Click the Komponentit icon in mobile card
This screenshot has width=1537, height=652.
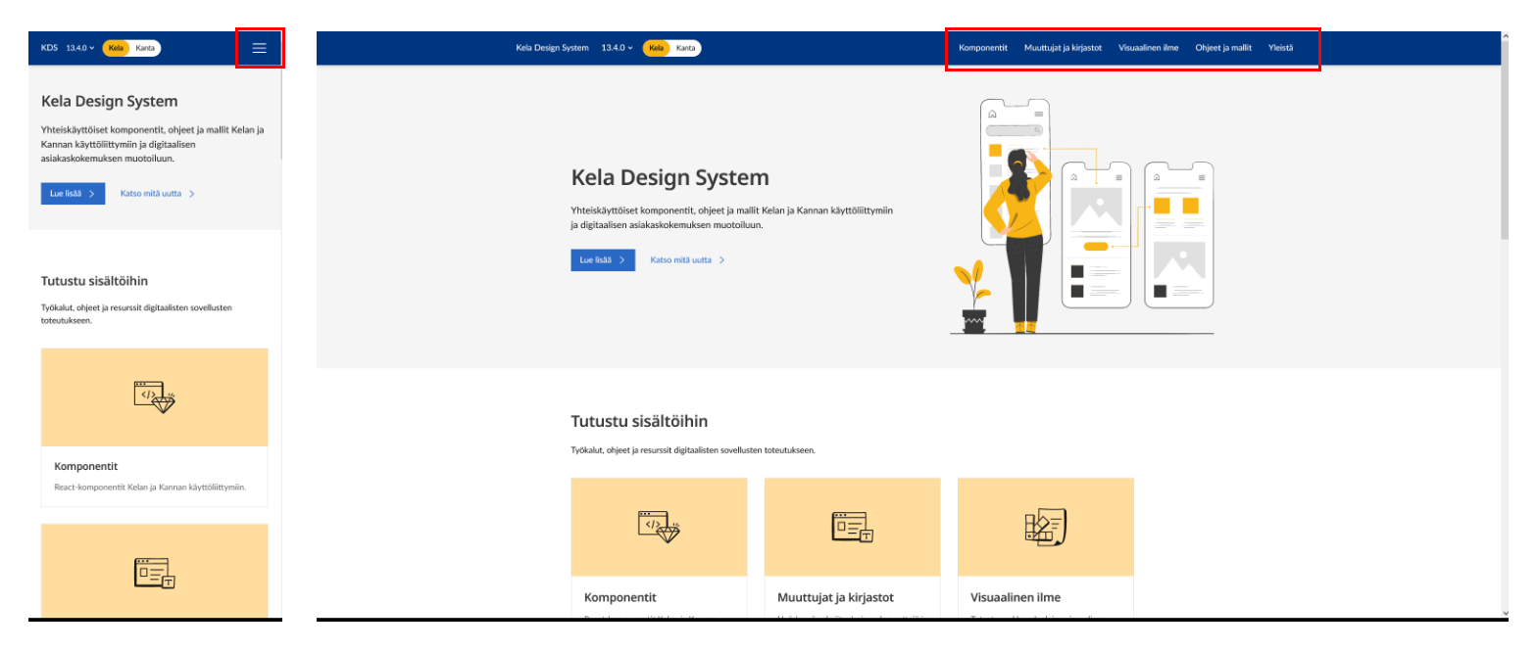point(154,396)
